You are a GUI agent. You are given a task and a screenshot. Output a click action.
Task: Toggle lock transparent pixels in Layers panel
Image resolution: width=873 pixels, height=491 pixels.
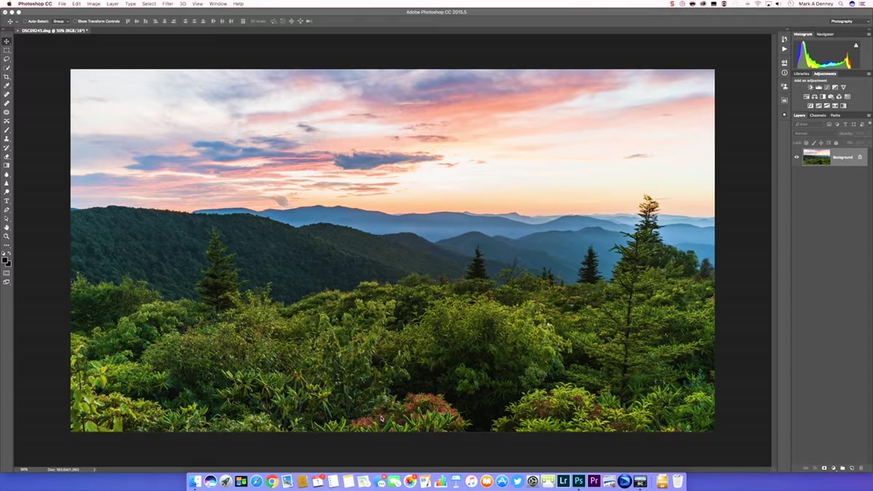point(806,142)
